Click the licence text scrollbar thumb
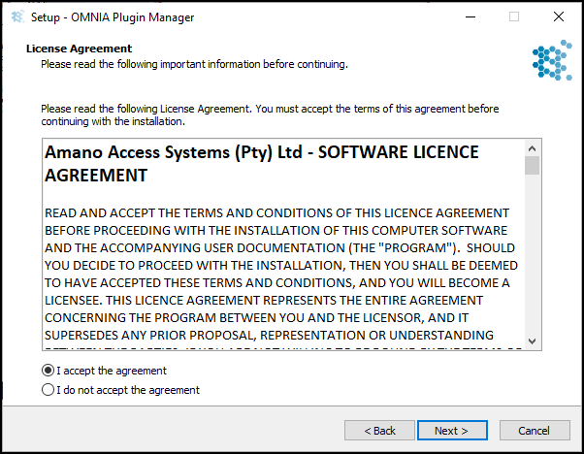This screenshot has width=584, height=454. tap(533, 165)
